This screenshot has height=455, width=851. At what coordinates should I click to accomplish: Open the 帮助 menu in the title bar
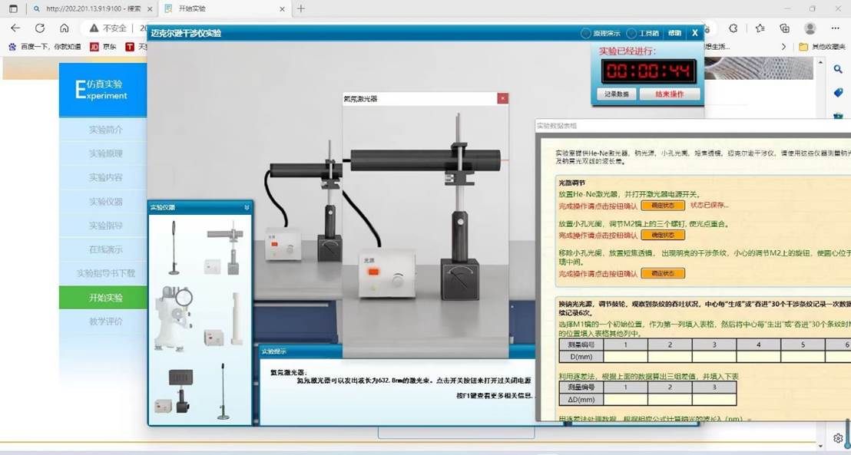(x=674, y=34)
